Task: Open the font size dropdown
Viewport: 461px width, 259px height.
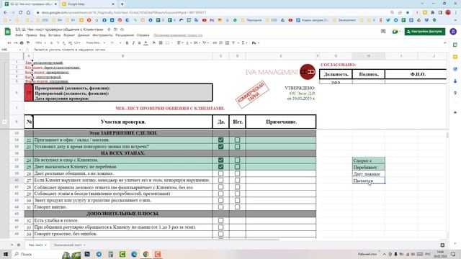Action: (x=115, y=43)
